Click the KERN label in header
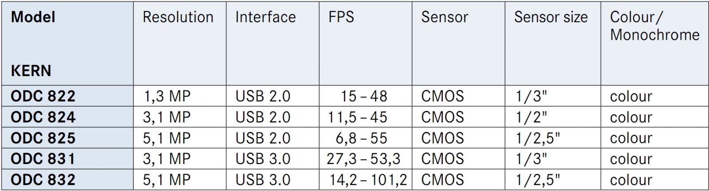 (x=31, y=71)
